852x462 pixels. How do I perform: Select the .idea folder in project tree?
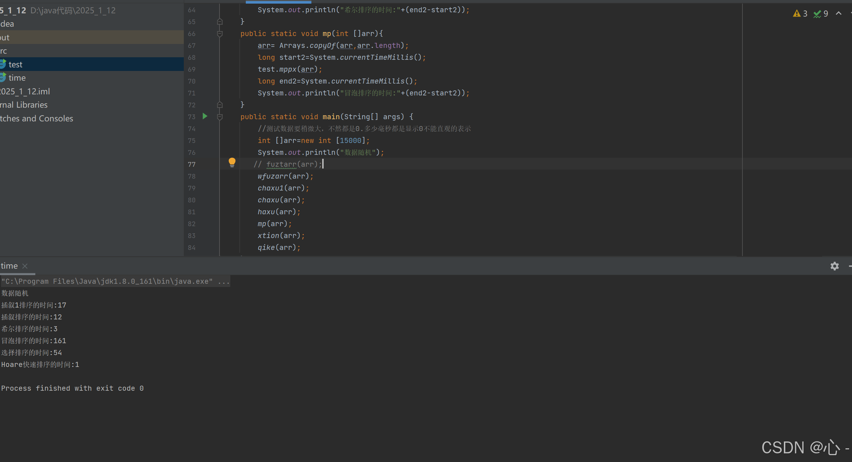(x=7, y=24)
